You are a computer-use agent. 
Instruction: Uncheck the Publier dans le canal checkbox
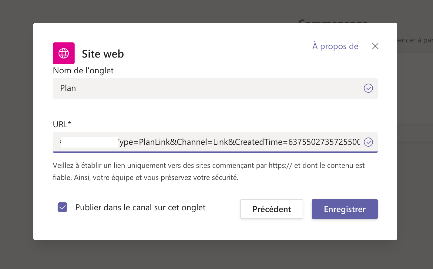pos(62,208)
